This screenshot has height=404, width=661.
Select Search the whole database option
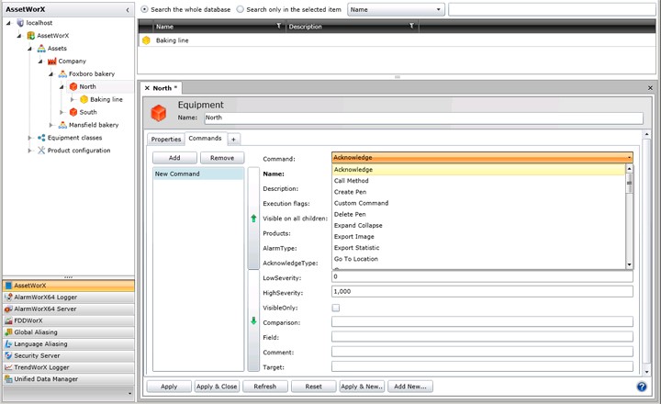pos(144,9)
